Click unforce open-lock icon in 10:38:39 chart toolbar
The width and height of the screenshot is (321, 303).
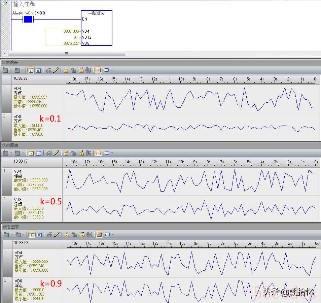pyautogui.click(x=73, y=70)
